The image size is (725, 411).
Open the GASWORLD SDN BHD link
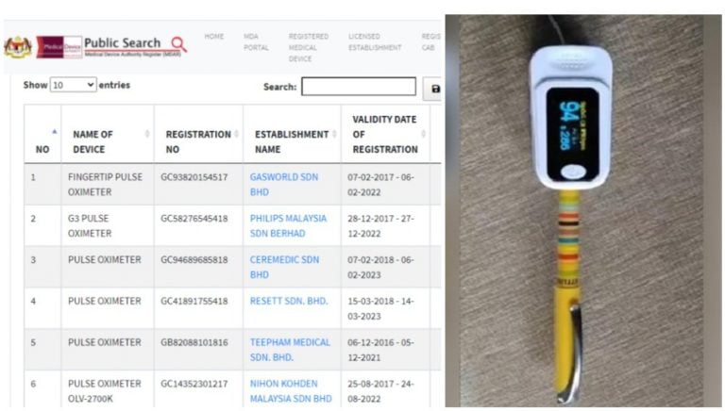click(x=284, y=184)
